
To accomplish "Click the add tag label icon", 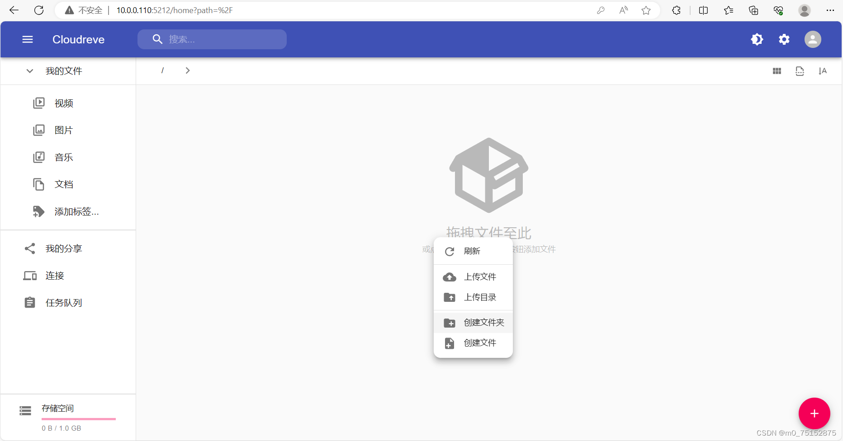I will tap(39, 212).
